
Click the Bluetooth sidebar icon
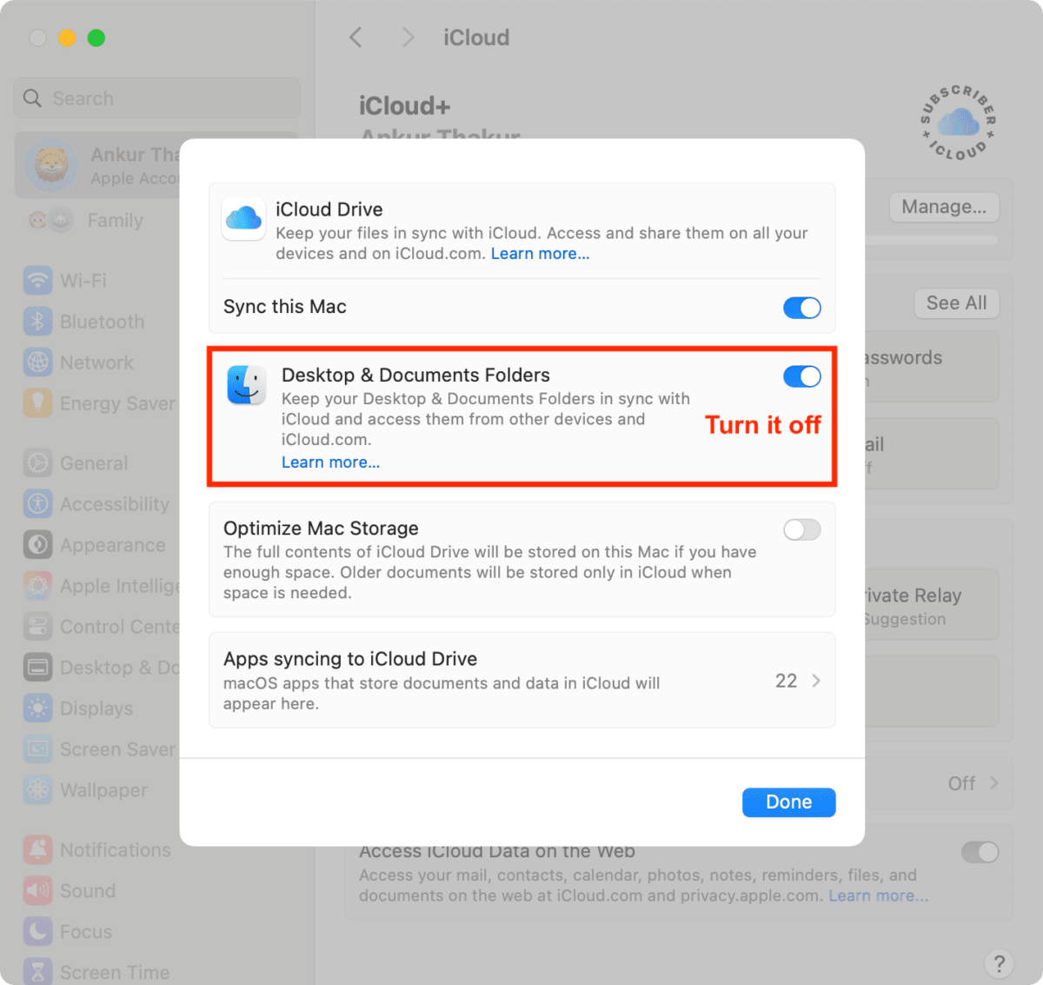(38, 322)
